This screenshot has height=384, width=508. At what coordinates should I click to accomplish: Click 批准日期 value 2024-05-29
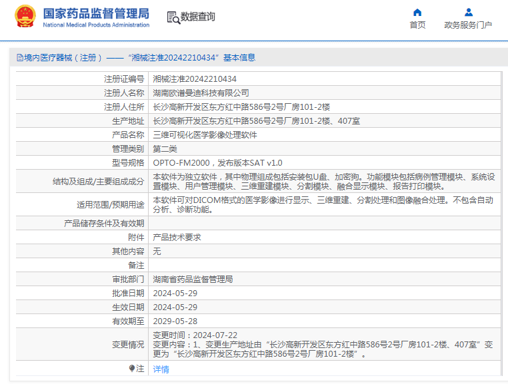(x=175, y=293)
